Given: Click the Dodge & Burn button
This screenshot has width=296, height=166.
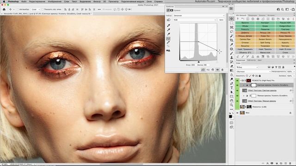Looking at the screenshot, I should coord(285,26).
